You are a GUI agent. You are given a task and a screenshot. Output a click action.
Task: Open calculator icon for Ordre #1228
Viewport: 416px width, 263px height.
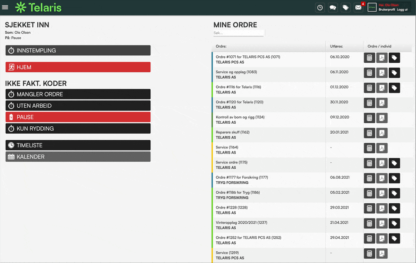click(369, 208)
